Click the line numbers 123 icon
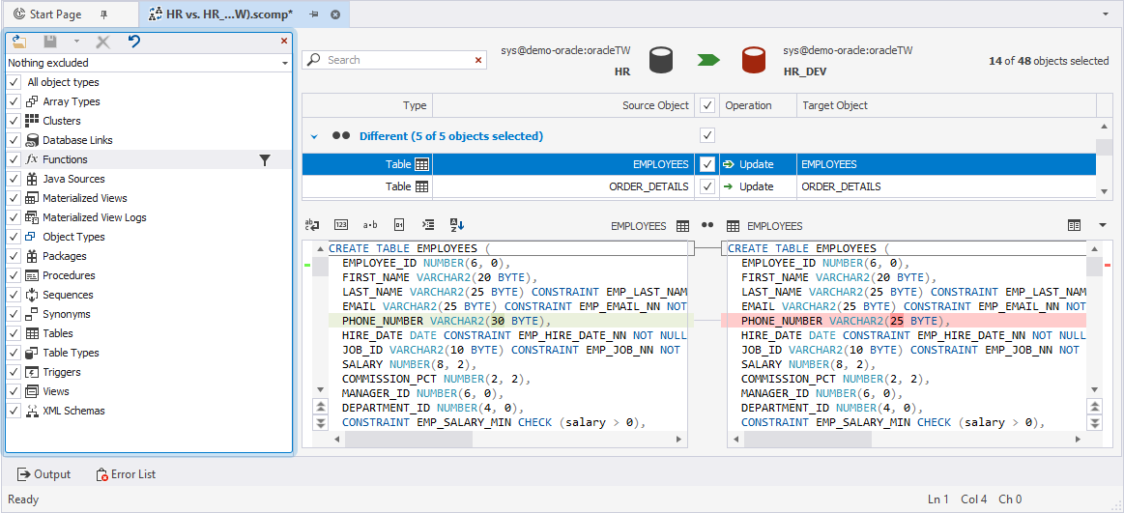 click(341, 225)
